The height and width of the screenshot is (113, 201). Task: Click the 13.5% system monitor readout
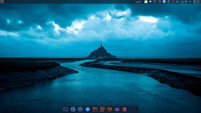coord(138,2)
